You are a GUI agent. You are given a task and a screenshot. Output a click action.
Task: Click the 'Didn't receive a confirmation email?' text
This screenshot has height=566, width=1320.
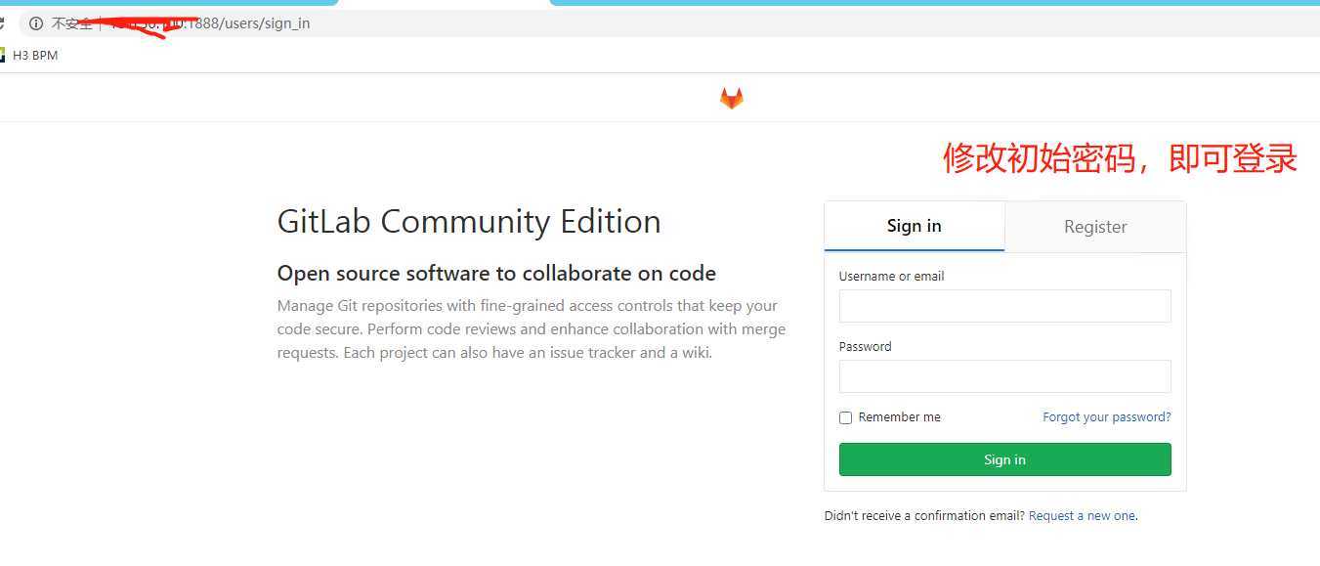(x=924, y=516)
